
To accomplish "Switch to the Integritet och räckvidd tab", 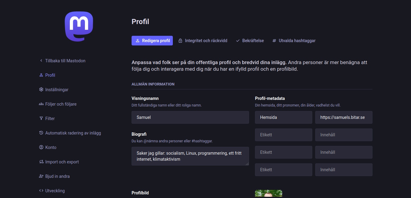I will (203, 40).
